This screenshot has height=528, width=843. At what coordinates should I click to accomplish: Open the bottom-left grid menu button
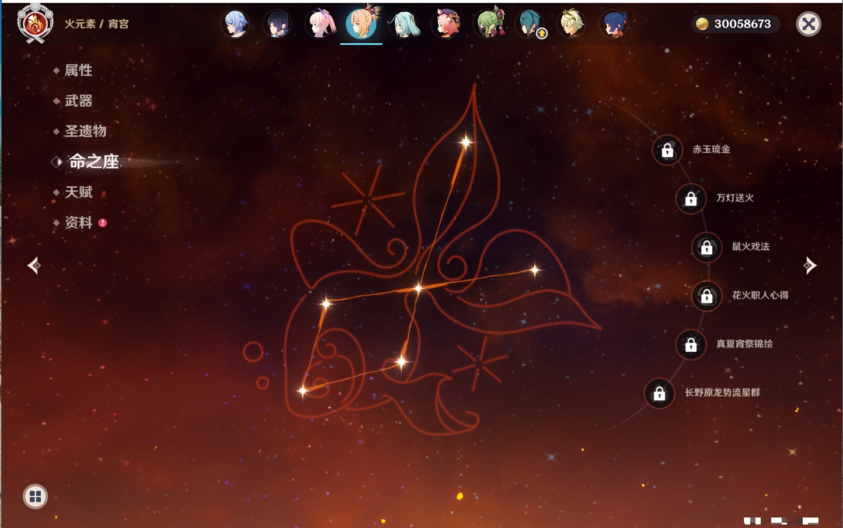pos(35,496)
